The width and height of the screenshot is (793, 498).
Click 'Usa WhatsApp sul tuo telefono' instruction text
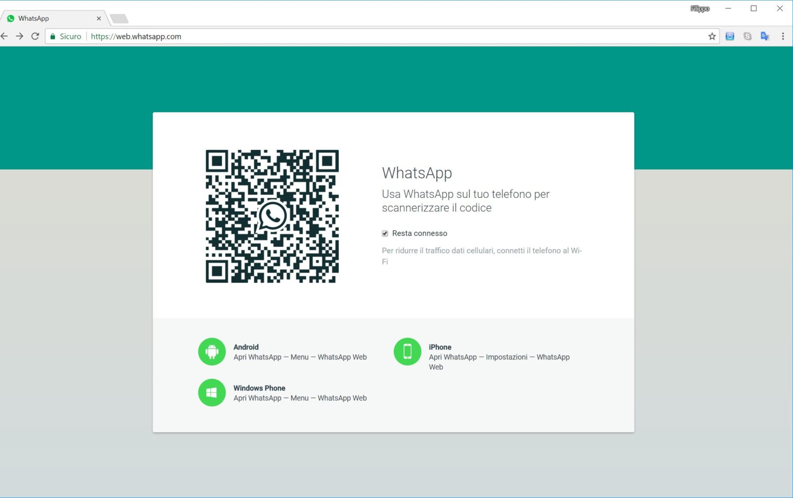click(x=466, y=201)
